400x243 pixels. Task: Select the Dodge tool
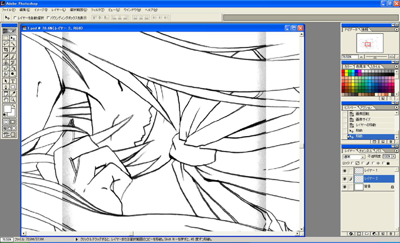(x=13, y=74)
